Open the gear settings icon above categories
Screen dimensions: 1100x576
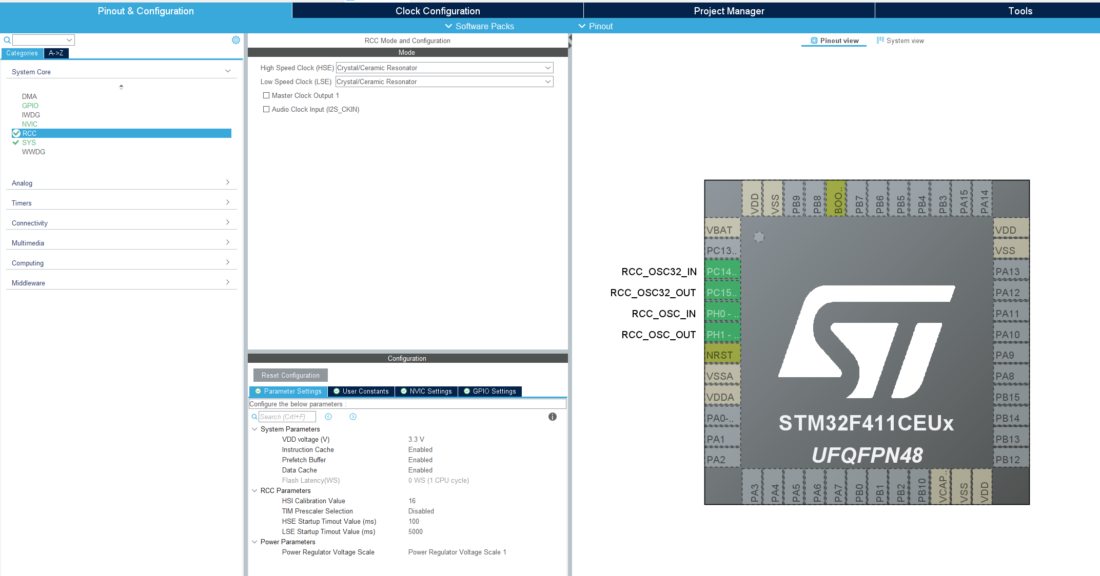(236, 40)
